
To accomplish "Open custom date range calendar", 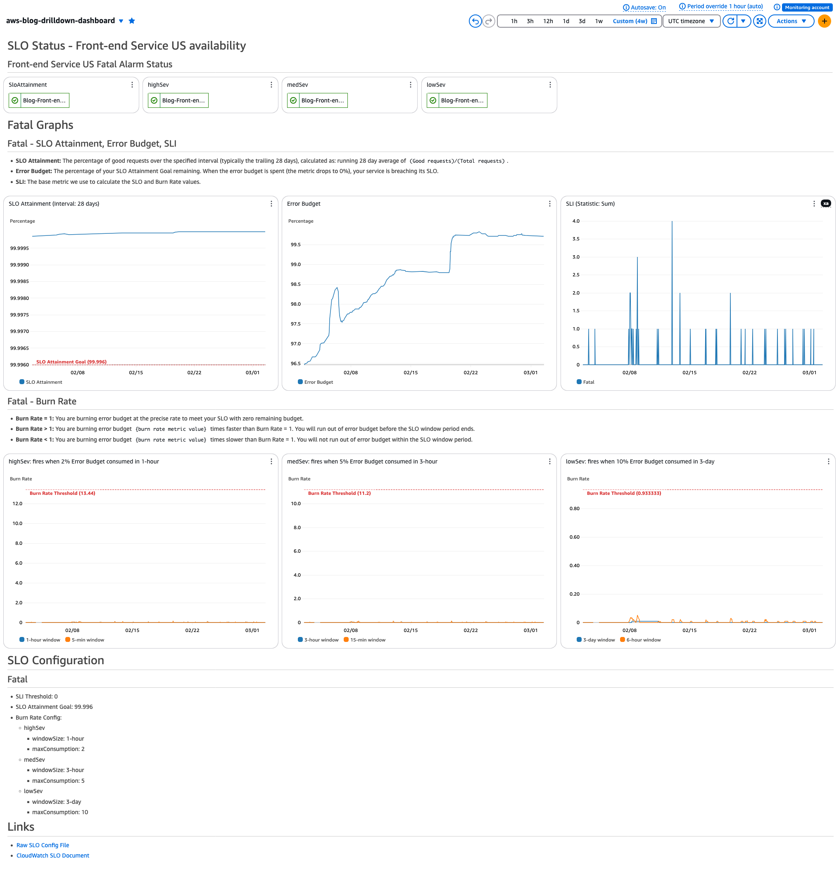I will click(x=654, y=21).
